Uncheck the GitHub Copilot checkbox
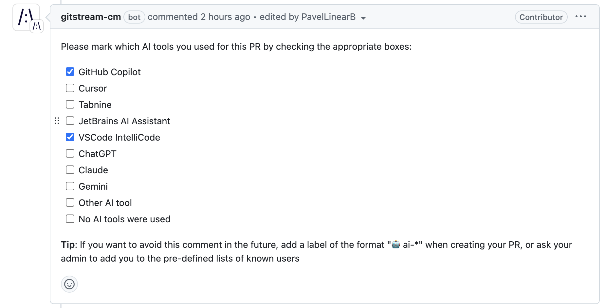Image resolution: width=605 pixels, height=308 pixels. coord(70,72)
